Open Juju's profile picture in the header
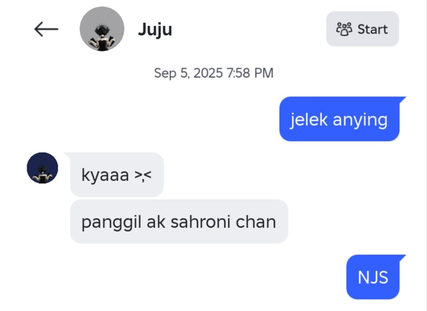This screenshot has height=311, width=427. [x=102, y=29]
